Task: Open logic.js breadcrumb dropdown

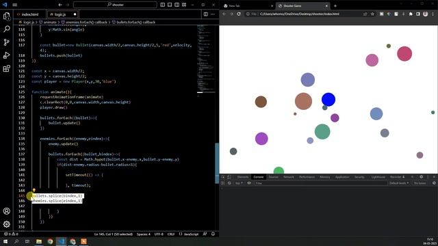Action: pos(27,22)
